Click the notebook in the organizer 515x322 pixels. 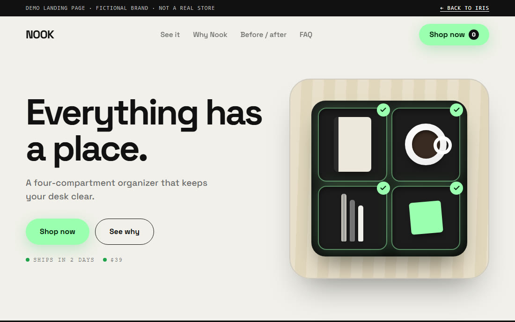pyautogui.click(x=353, y=144)
